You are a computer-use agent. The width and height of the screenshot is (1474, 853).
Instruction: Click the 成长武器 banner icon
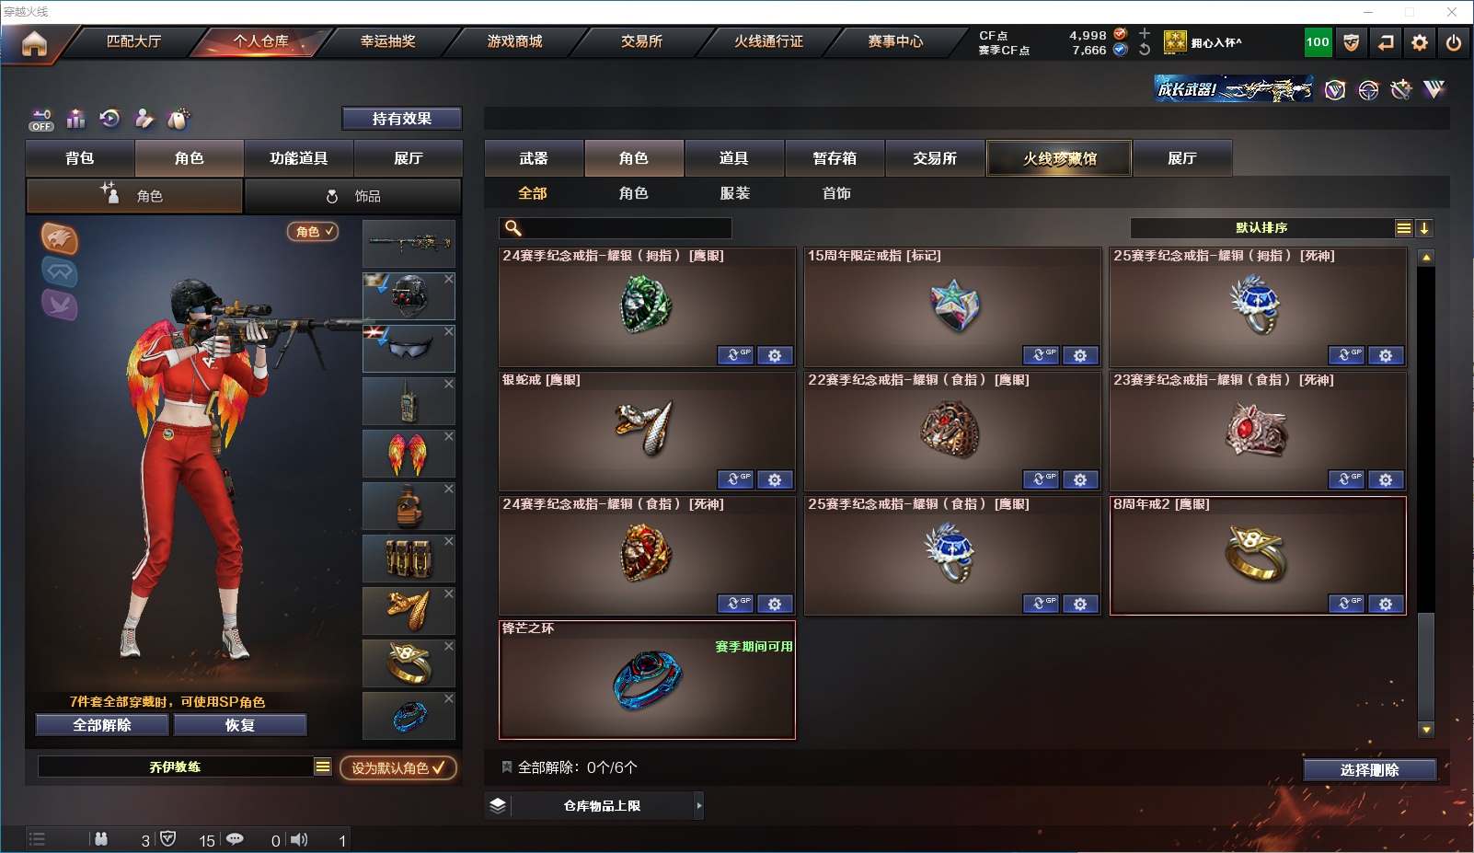pos(1234,89)
